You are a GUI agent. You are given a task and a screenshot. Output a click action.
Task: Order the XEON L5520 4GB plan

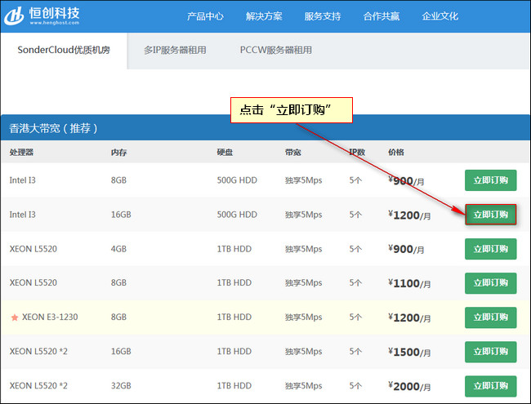pyautogui.click(x=490, y=249)
